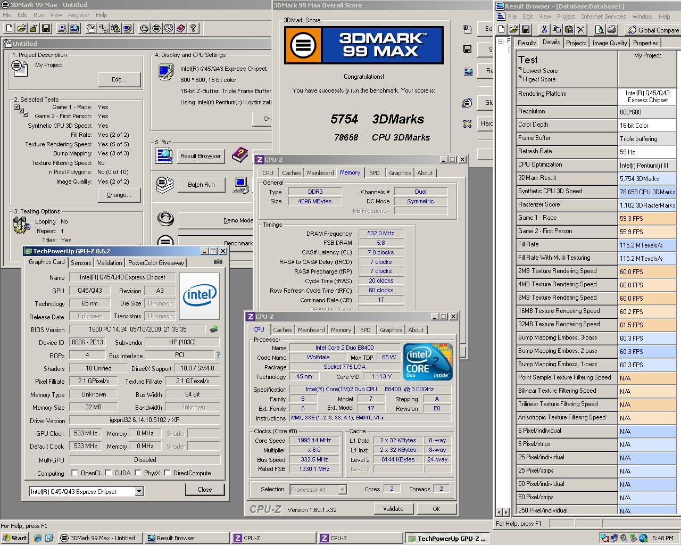
Task: Click Delete X icon in Result Browser toolbar
Action: pyautogui.click(x=581, y=30)
